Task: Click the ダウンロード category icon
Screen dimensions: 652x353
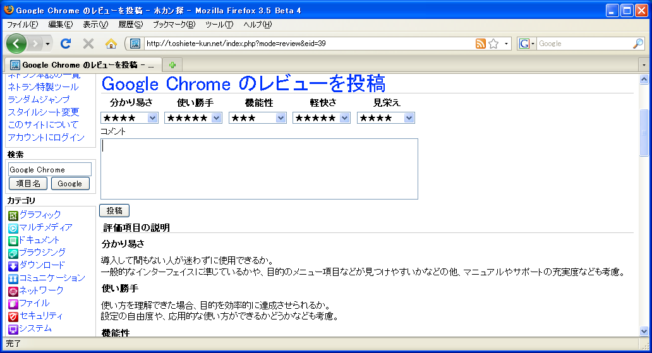Action: (x=13, y=266)
